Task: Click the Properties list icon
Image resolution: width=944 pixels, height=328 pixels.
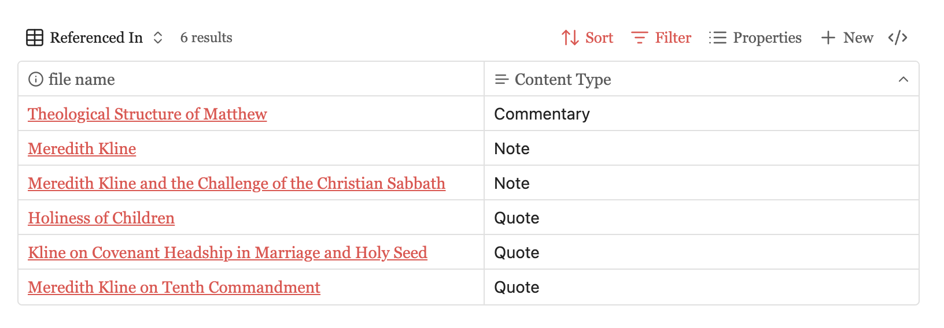Action: pyautogui.click(x=717, y=38)
